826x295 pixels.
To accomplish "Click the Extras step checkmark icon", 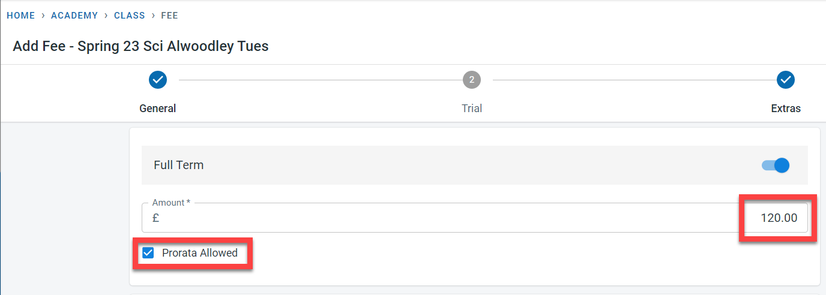I will pos(785,79).
